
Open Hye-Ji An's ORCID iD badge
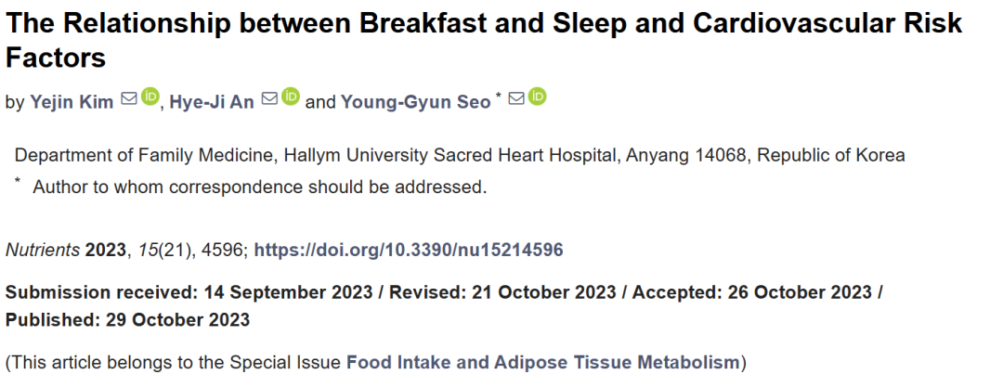click(291, 97)
